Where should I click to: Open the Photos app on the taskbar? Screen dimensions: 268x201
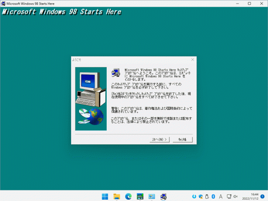click(x=151, y=197)
